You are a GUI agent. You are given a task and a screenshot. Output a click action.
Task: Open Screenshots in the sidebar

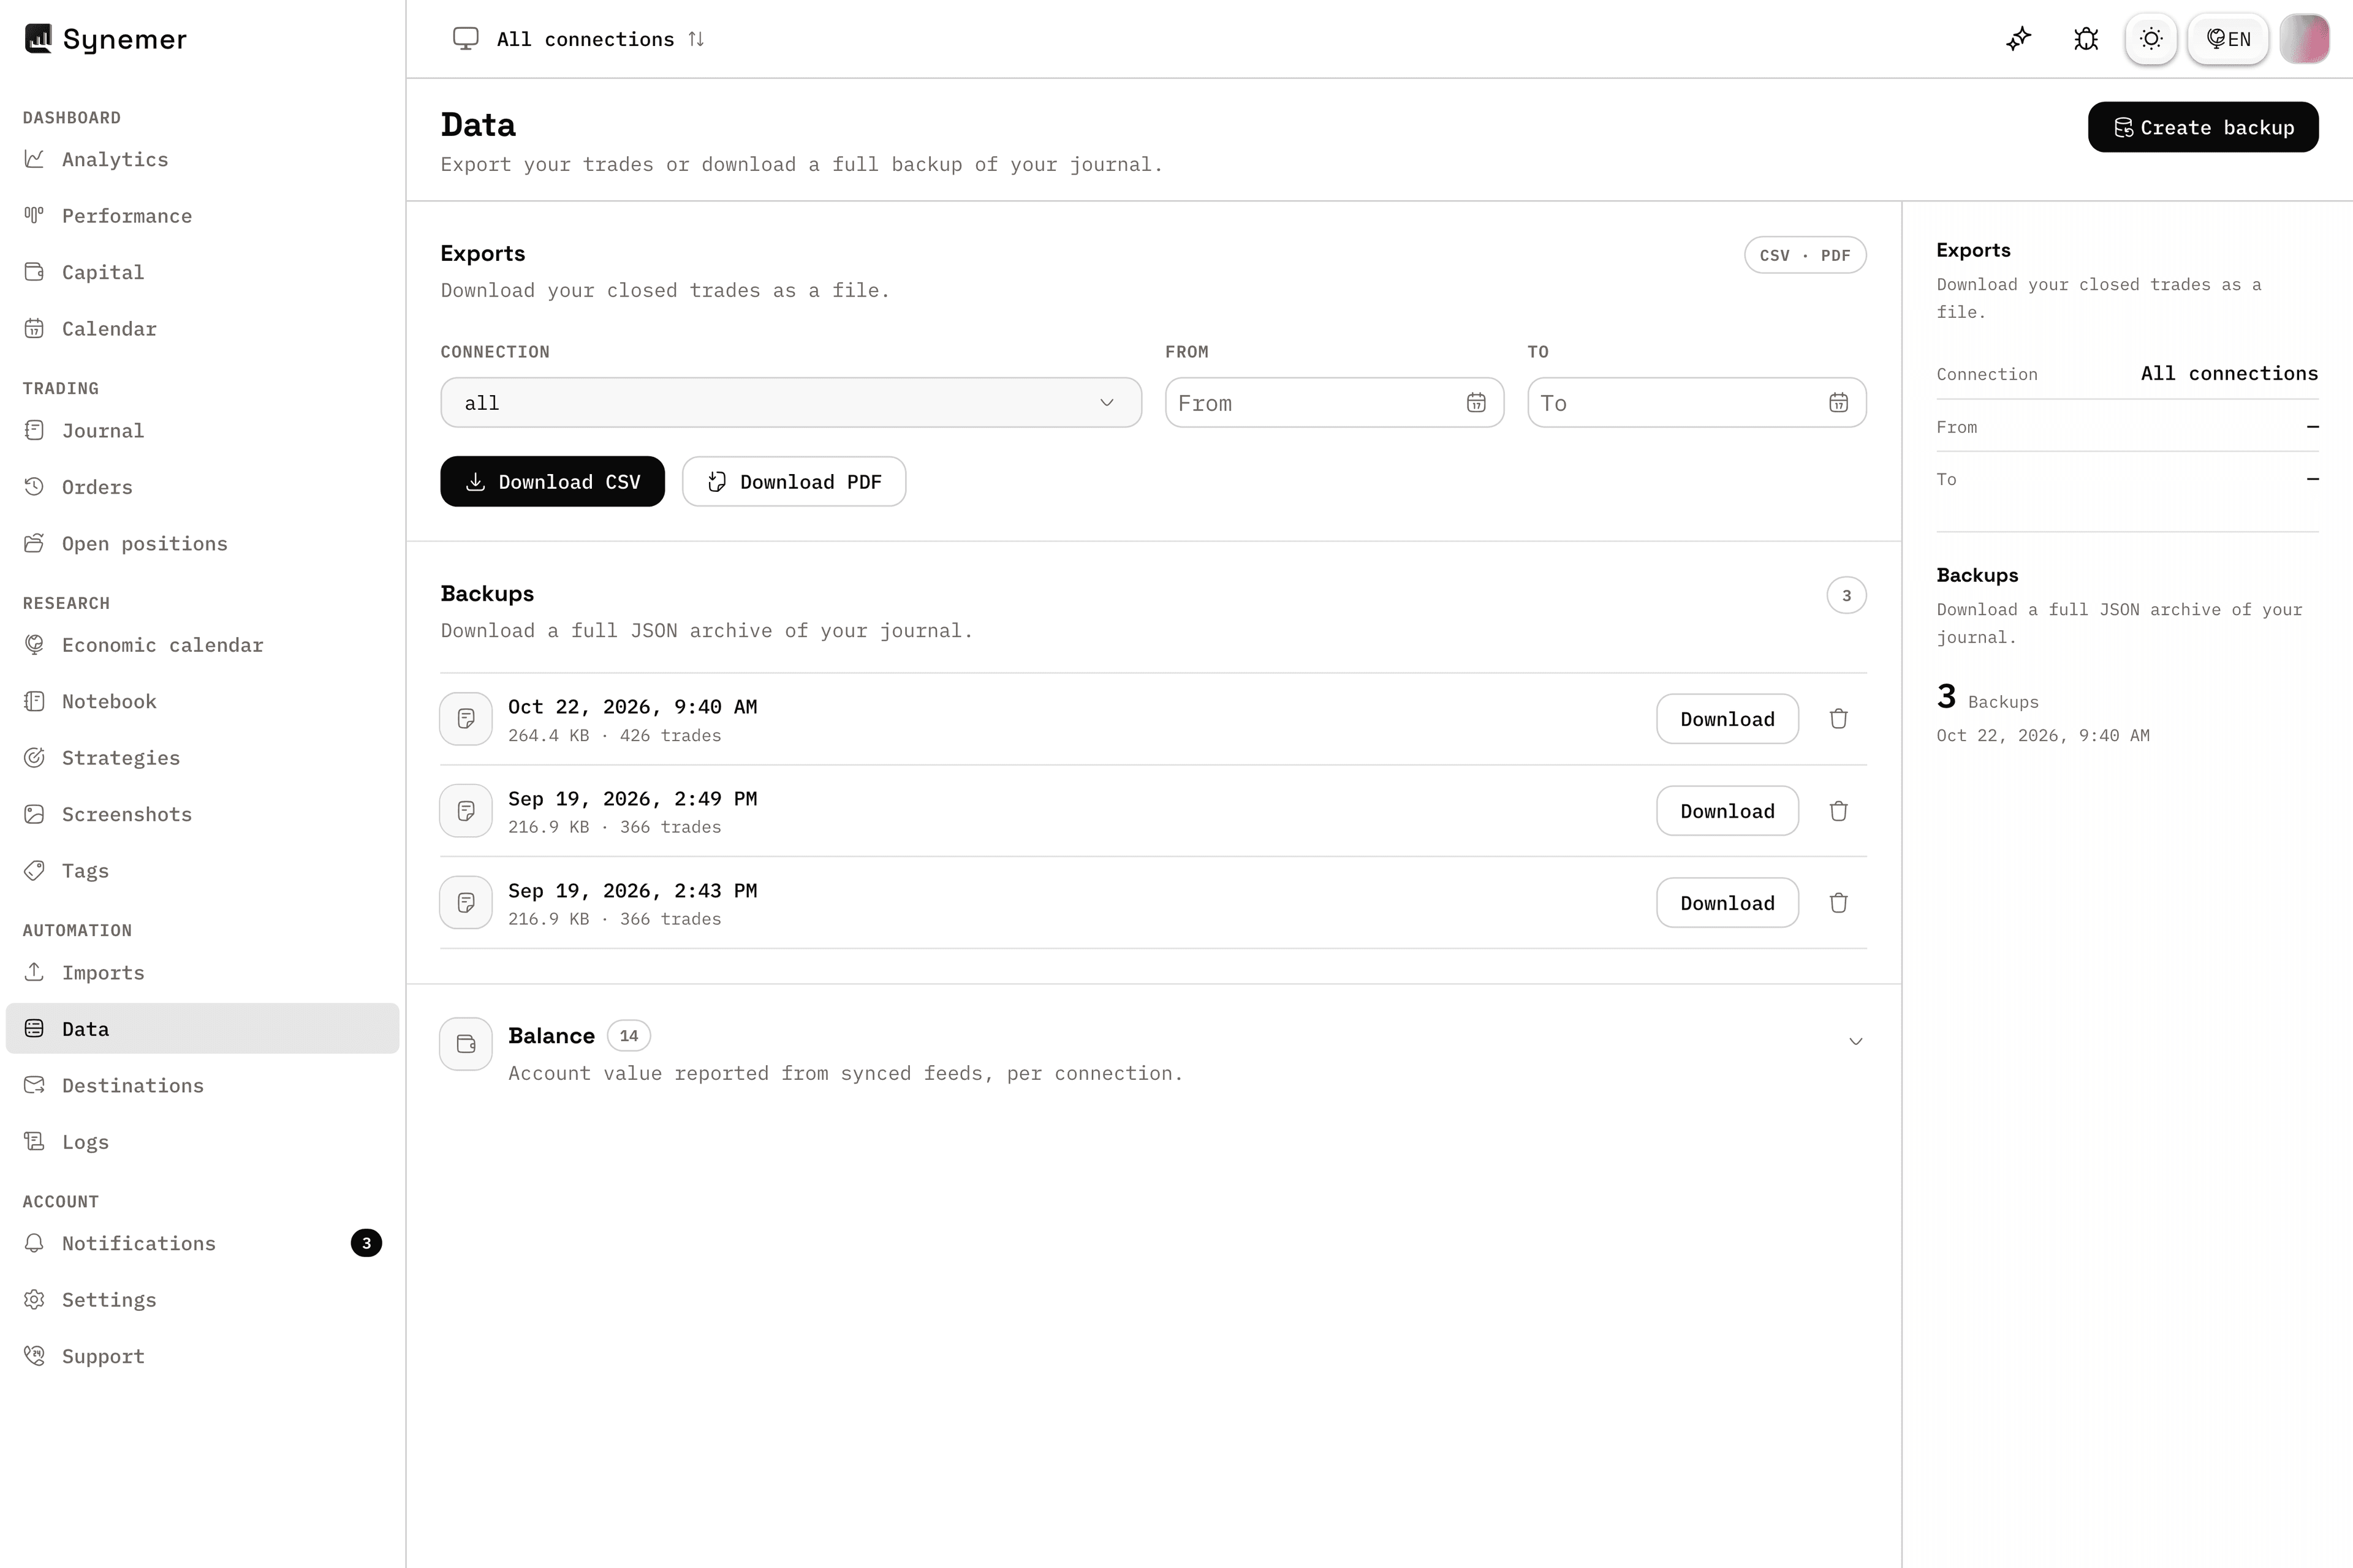pyautogui.click(x=202, y=815)
